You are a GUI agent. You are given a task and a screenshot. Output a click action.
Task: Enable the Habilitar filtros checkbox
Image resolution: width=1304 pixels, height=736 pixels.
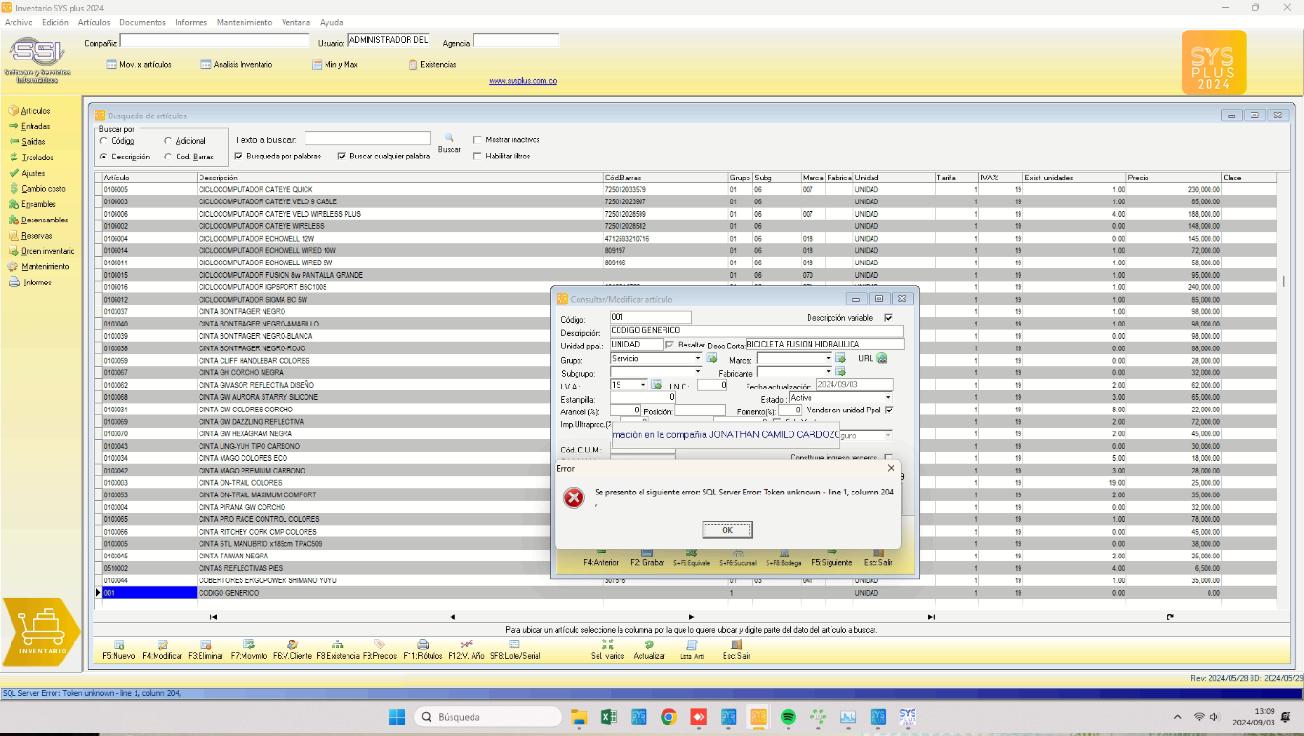[x=477, y=156]
